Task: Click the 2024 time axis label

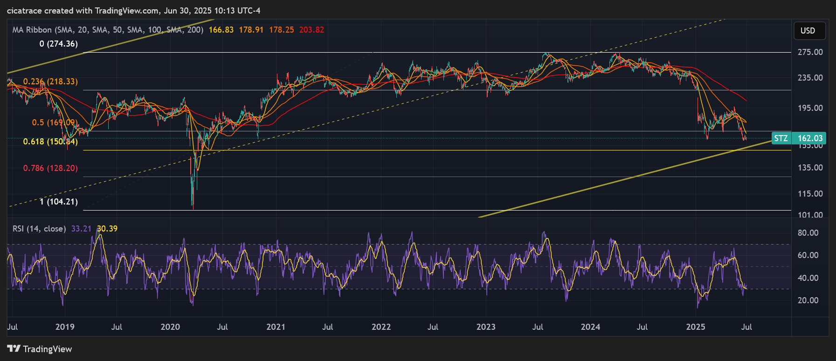Action: (590, 327)
